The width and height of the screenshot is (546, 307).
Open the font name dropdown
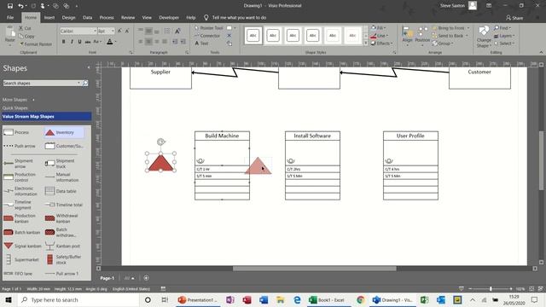point(95,31)
